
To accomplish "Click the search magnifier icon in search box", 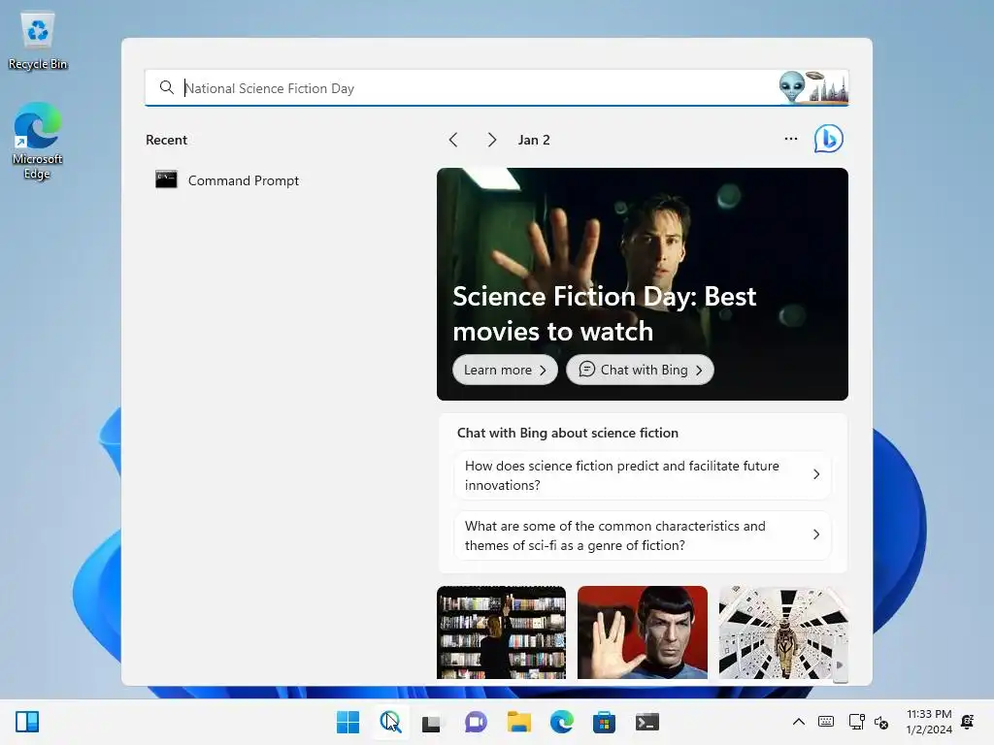I will [166, 87].
